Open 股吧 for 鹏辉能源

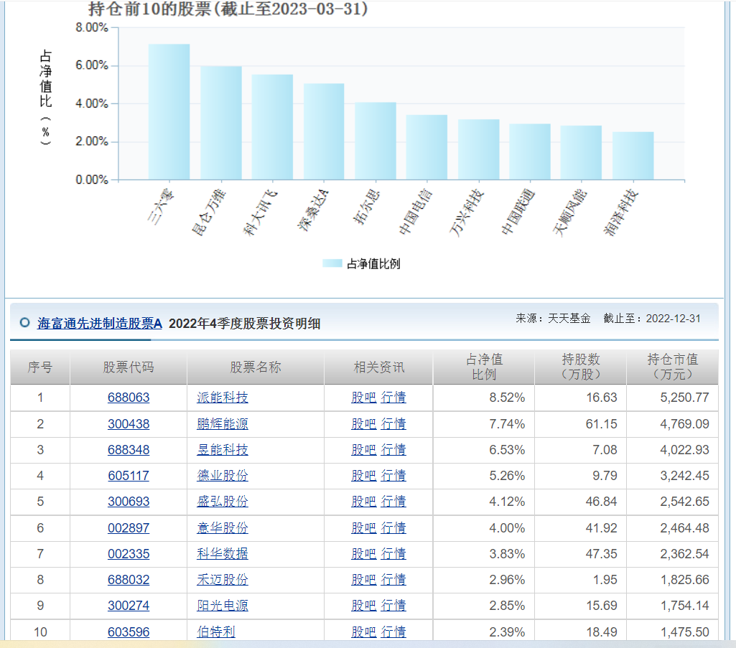(363, 424)
